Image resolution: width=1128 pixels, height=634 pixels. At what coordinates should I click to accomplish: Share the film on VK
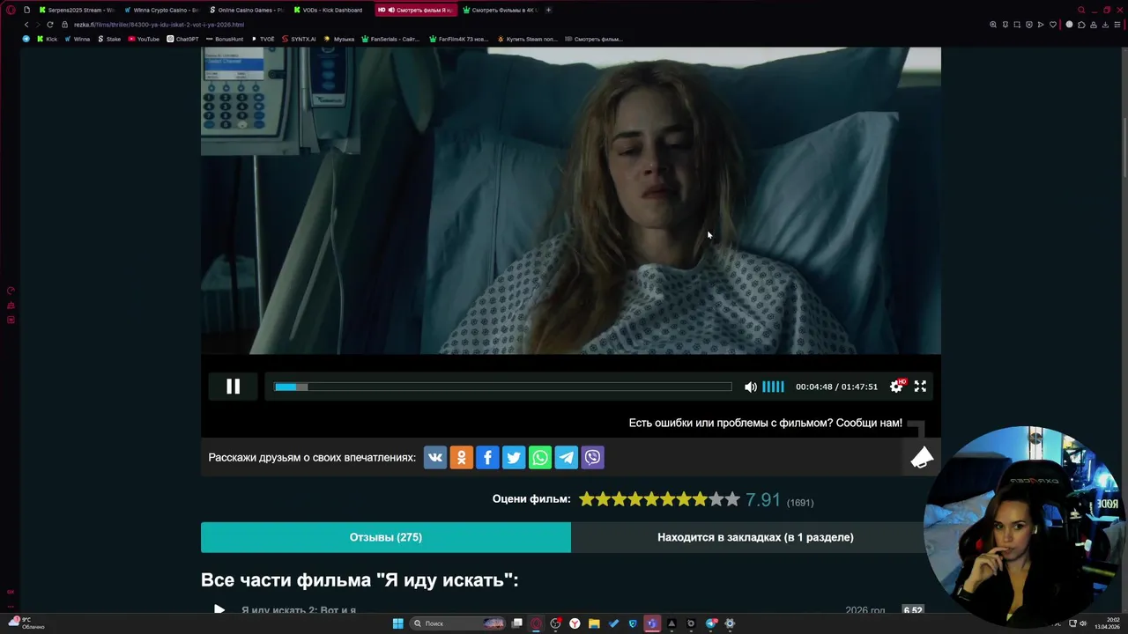(x=435, y=457)
